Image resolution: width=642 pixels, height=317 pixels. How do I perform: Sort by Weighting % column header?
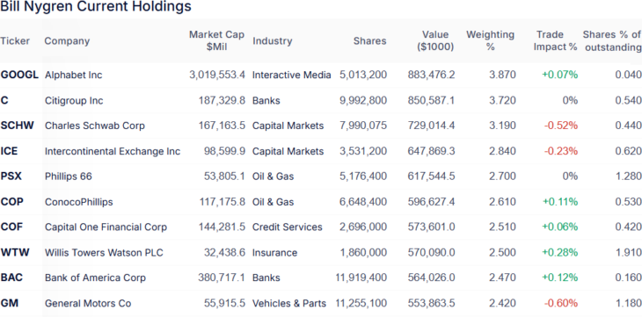coord(490,40)
